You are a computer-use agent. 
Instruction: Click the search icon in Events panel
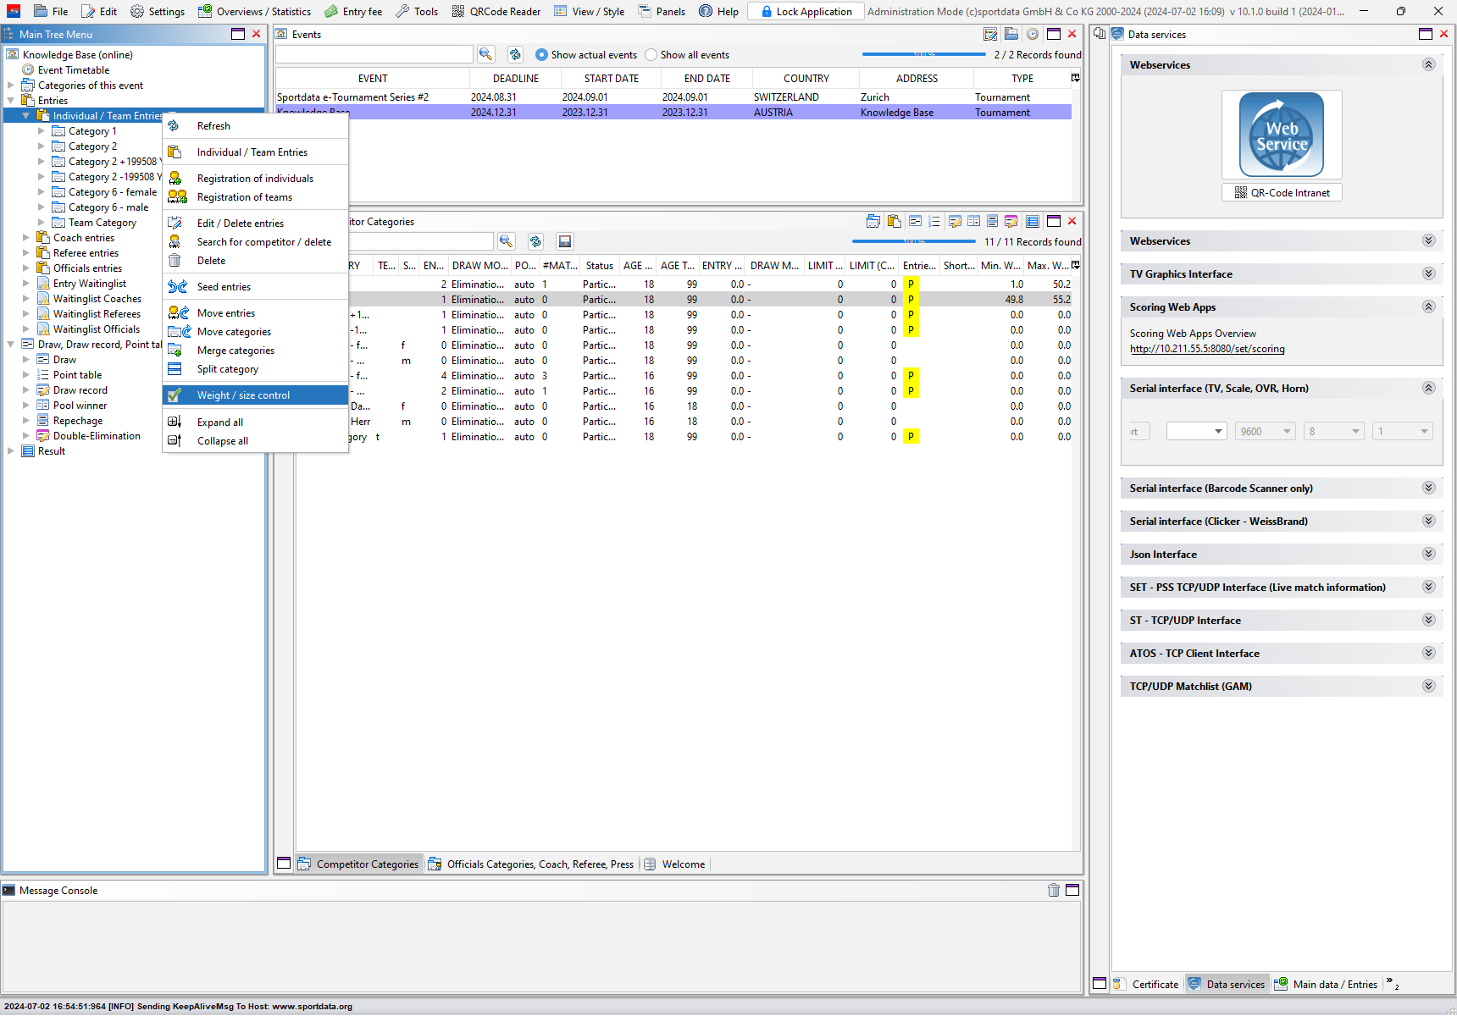[x=485, y=54]
